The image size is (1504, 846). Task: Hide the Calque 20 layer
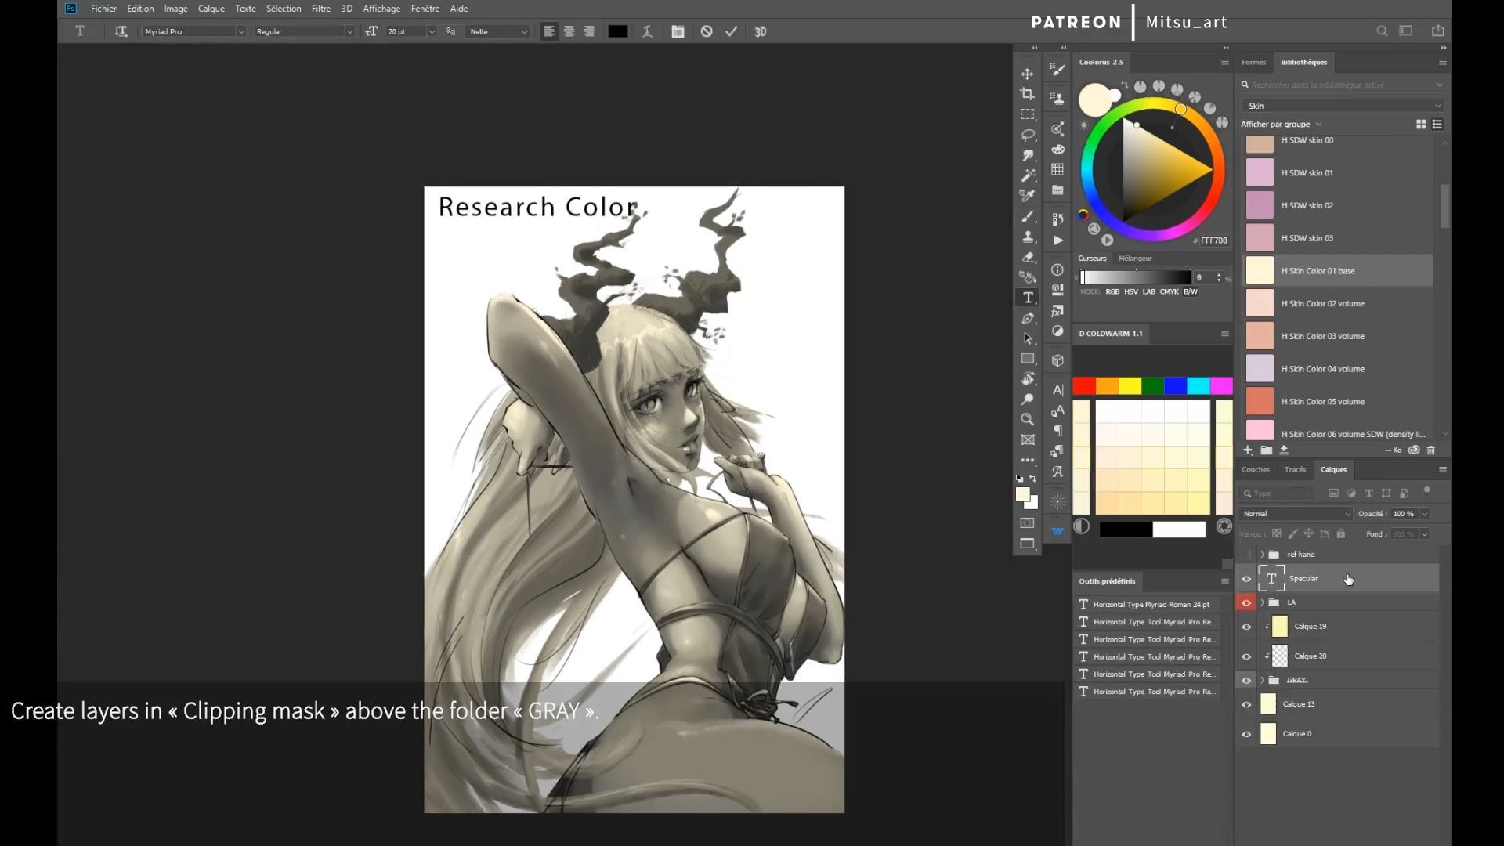coord(1246,656)
